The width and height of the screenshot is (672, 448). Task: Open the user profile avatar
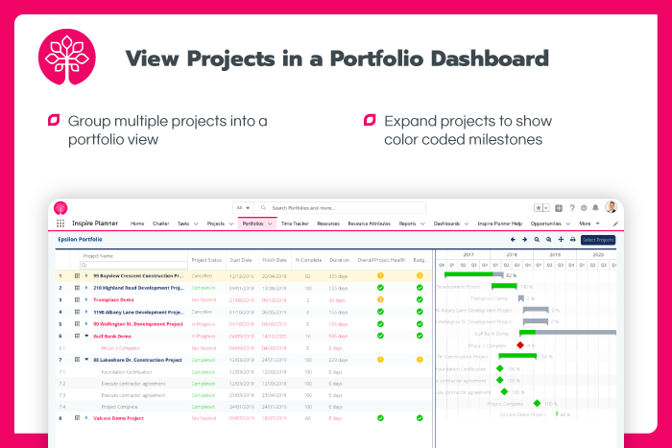coord(612,207)
